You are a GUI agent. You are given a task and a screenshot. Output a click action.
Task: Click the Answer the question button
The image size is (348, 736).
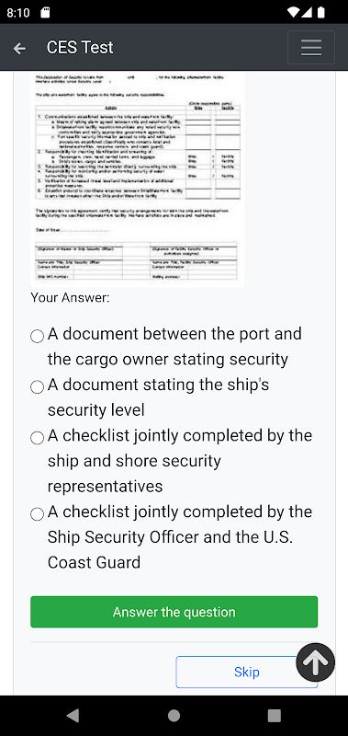[174, 612]
